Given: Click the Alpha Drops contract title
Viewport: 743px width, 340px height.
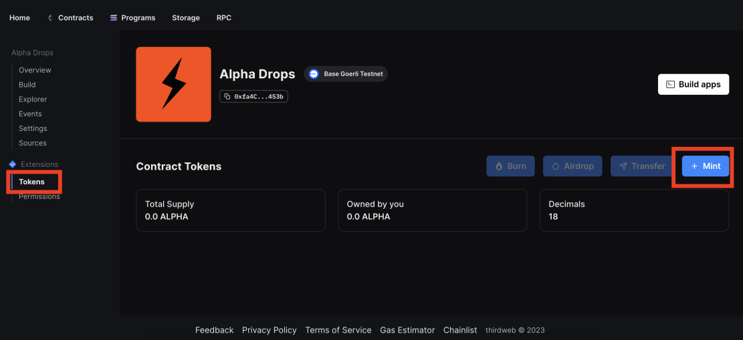Looking at the screenshot, I should 257,74.
